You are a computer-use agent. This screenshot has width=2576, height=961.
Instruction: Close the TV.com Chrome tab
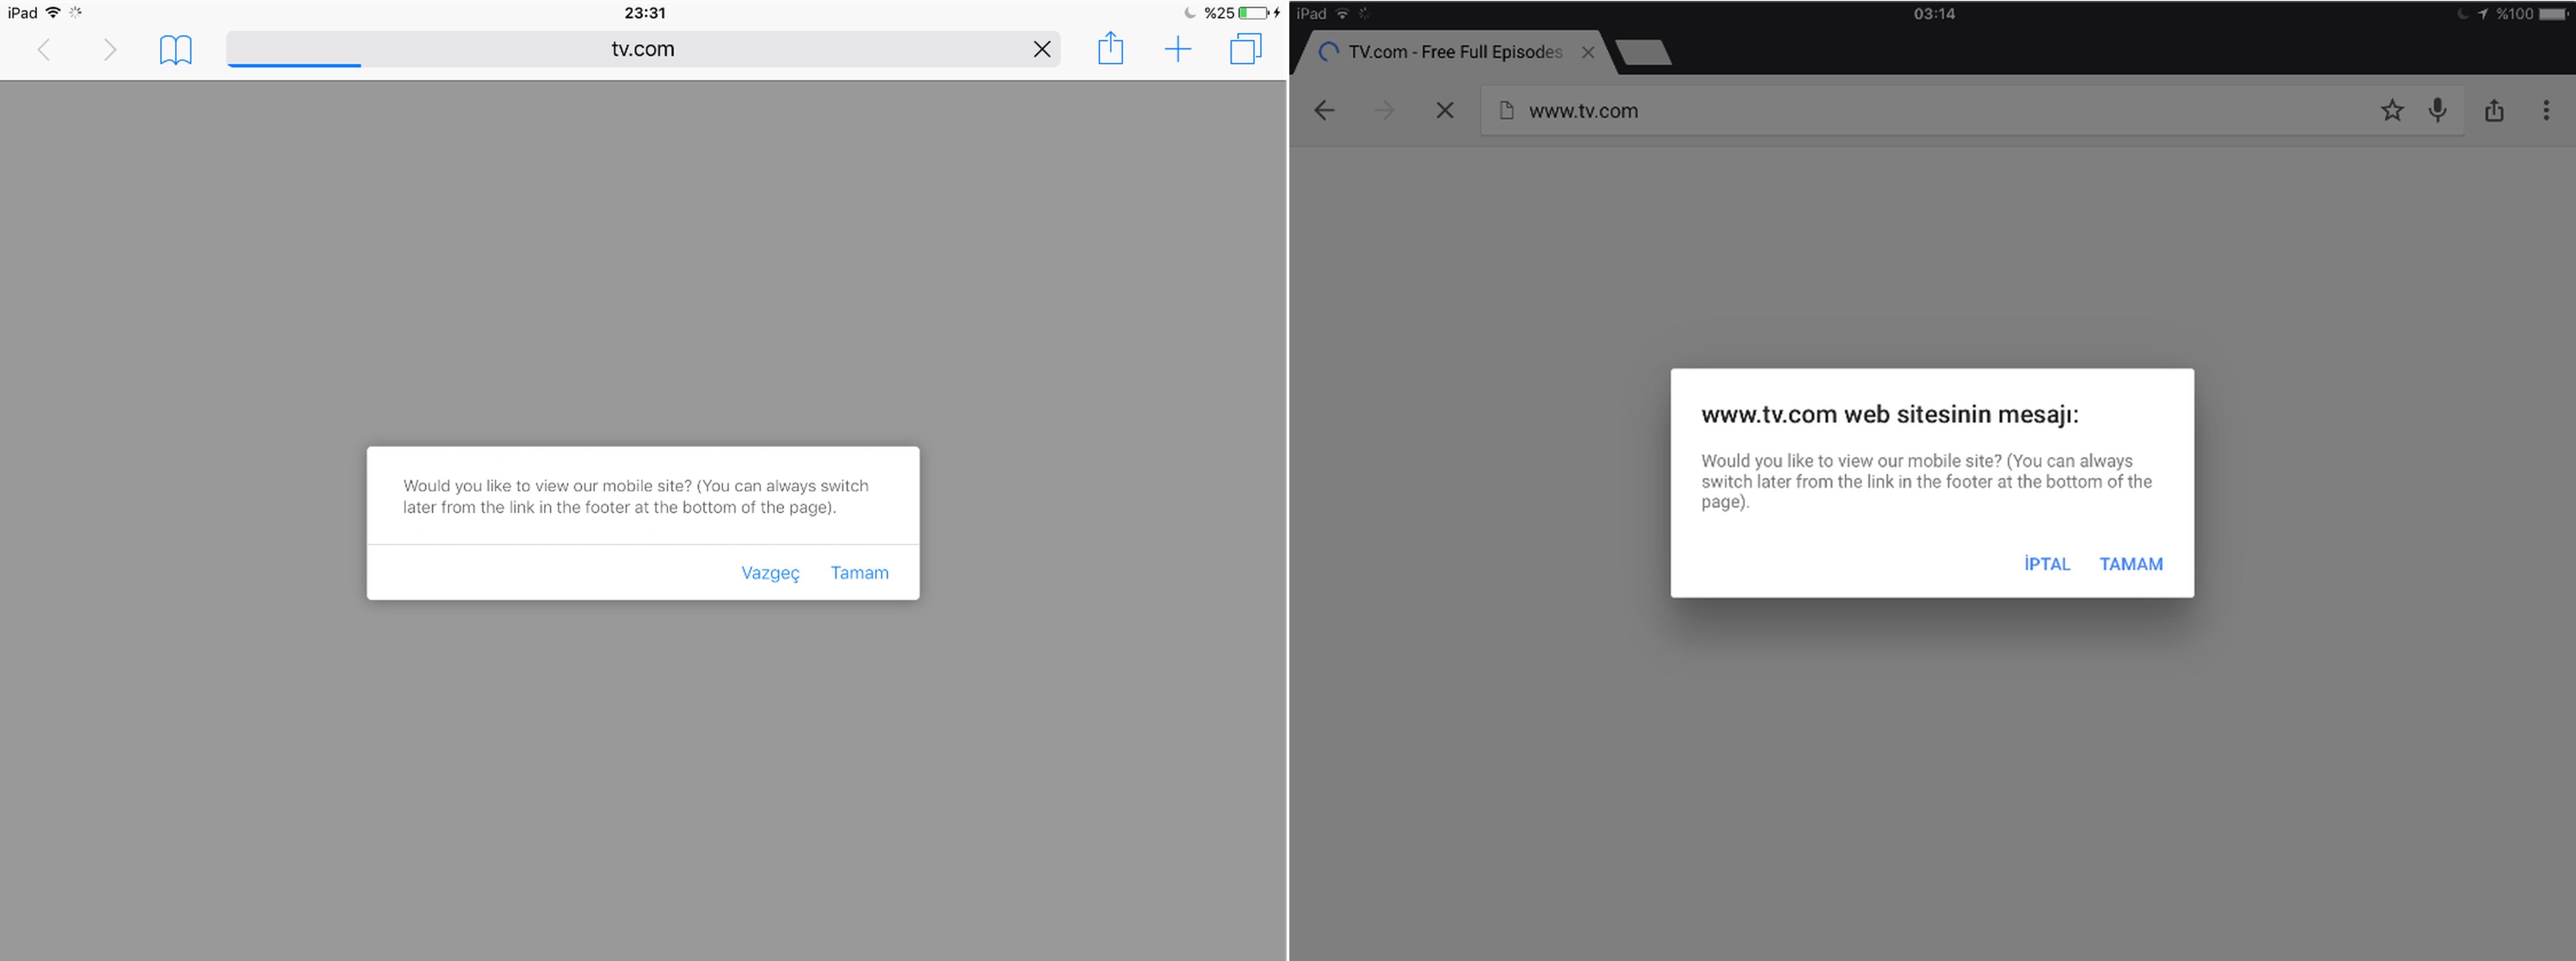[x=1588, y=52]
